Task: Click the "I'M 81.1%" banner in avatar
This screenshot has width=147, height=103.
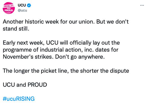Action: pos(9,6)
